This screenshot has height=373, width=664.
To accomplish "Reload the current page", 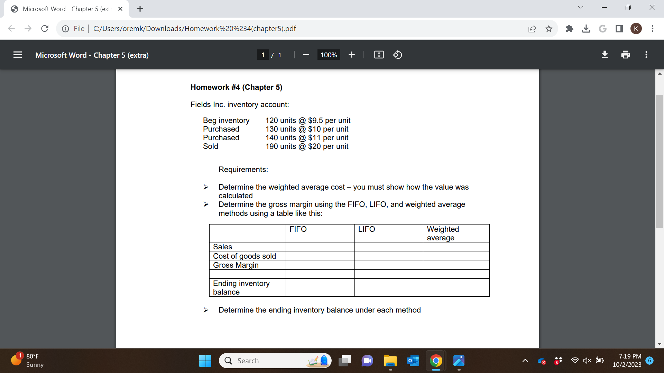I will 45,28.
